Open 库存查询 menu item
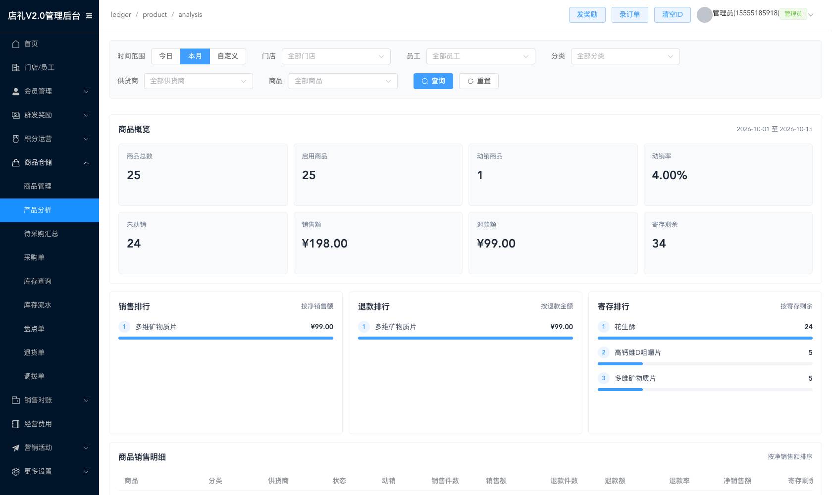Image resolution: width=832 pixels, height=495 pixels. pos(50,282)
